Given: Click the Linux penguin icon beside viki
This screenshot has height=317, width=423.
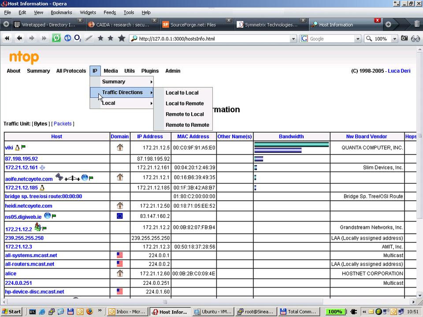Looking at the screenshot, I should pos(17,148).
